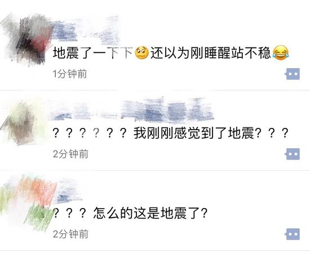Select the text 还以为刚睡醒站不稳
Image resolution: width=310 pixels, height=261 pixels.
211,53
